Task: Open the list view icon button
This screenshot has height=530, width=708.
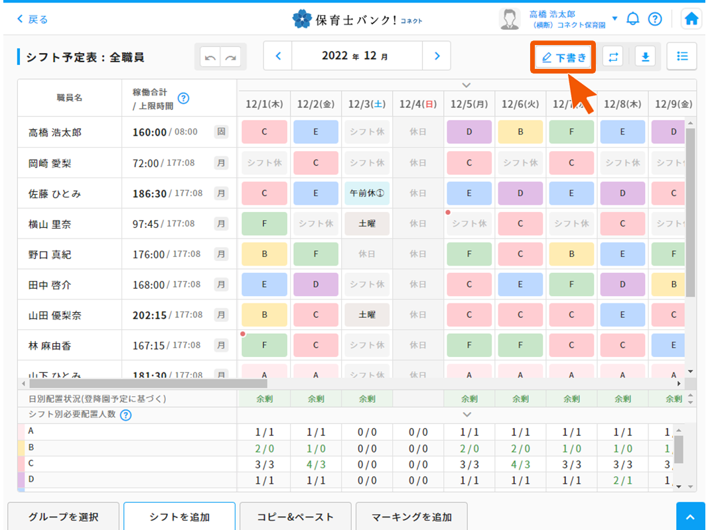Action: click(681, 56)
